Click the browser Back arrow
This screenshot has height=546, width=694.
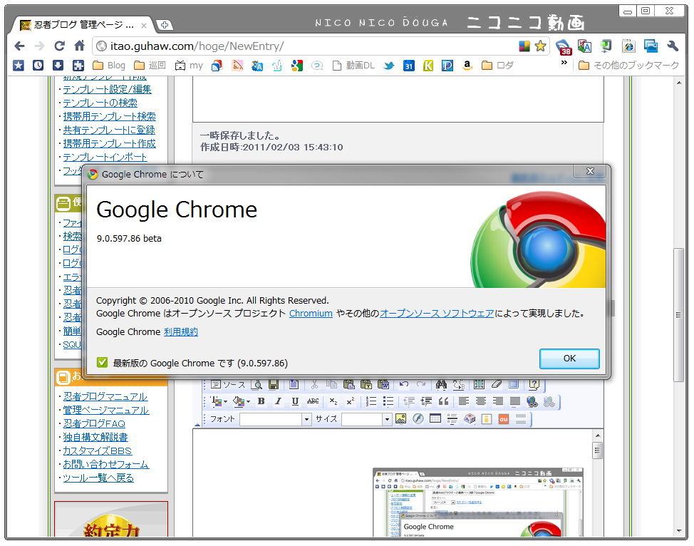pyautogui.click(x=19, y=46)
